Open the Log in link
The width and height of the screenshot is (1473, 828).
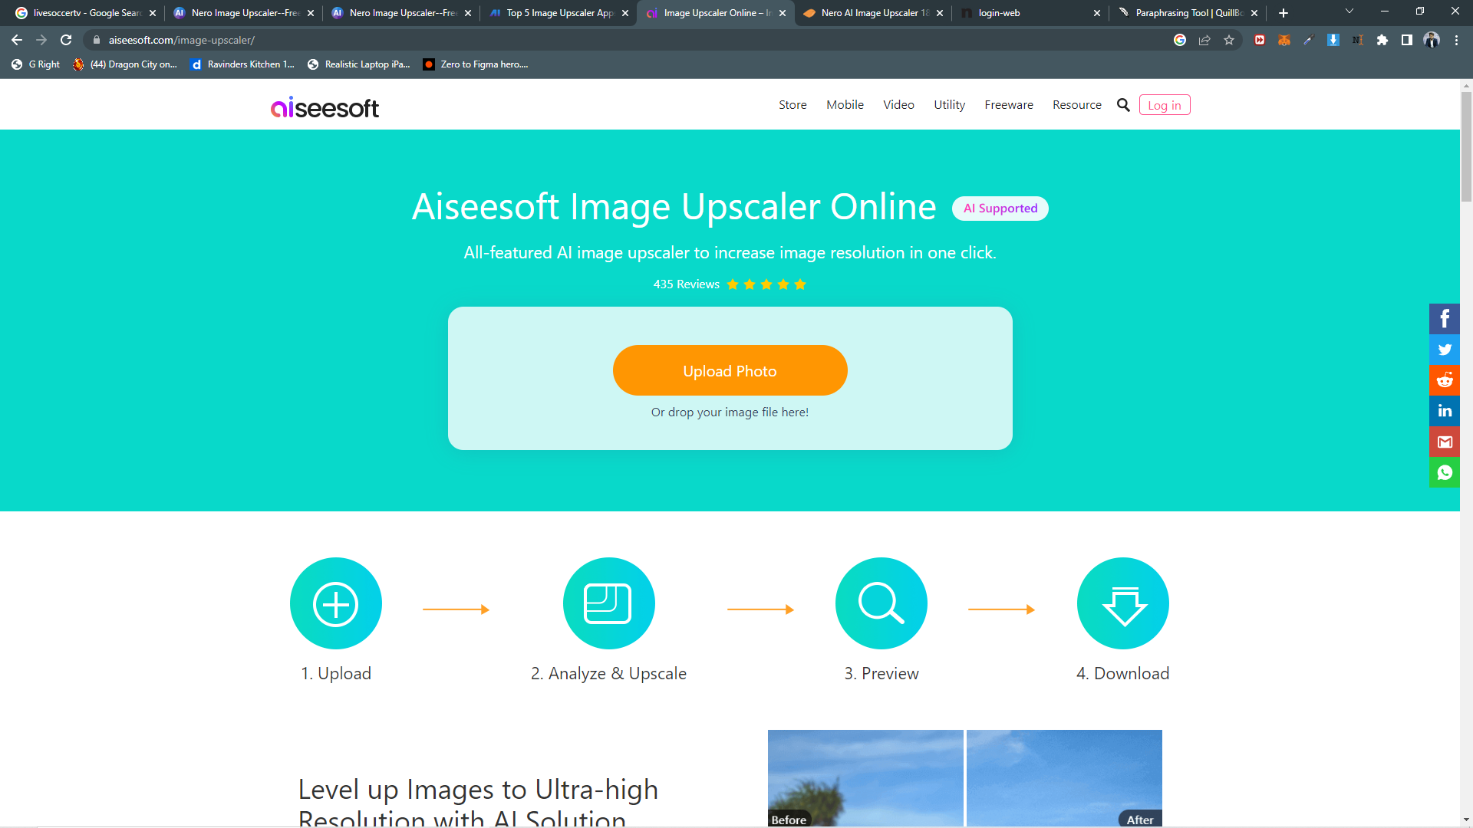pyautogui.click(x=1164, y=105)
